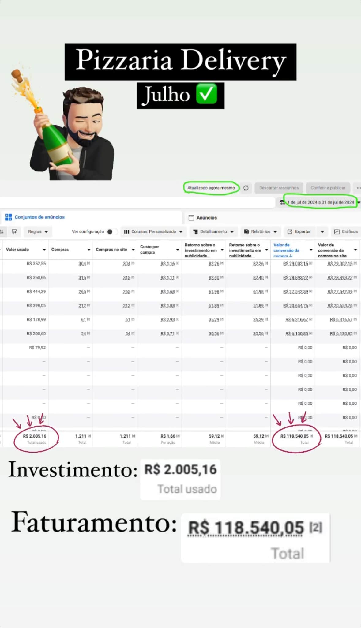Click the Exportar export icon
Image resolution: width=361 pixels, height=628 pixels.
(290, 232)
